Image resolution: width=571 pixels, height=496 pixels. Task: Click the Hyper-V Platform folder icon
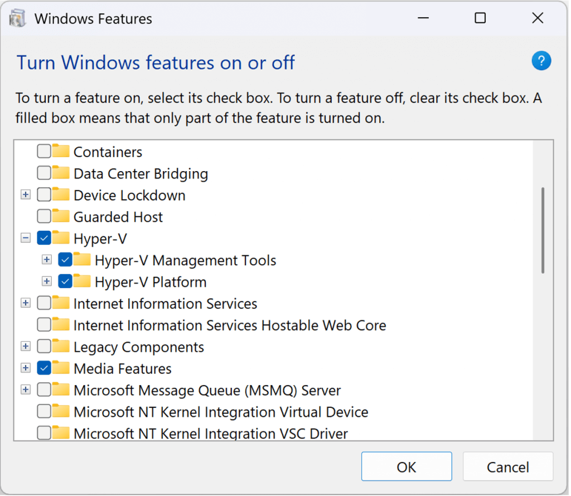click(82, 281)
